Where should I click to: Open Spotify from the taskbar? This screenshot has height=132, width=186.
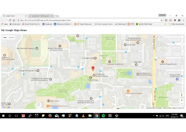(x=103, y=116)
